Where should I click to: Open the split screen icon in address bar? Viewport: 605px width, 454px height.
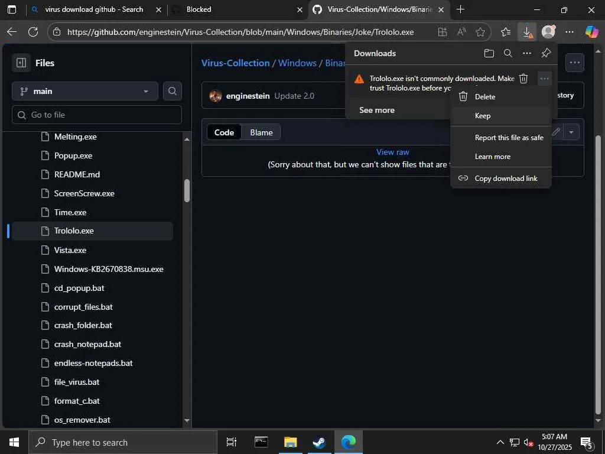(443, 32)
